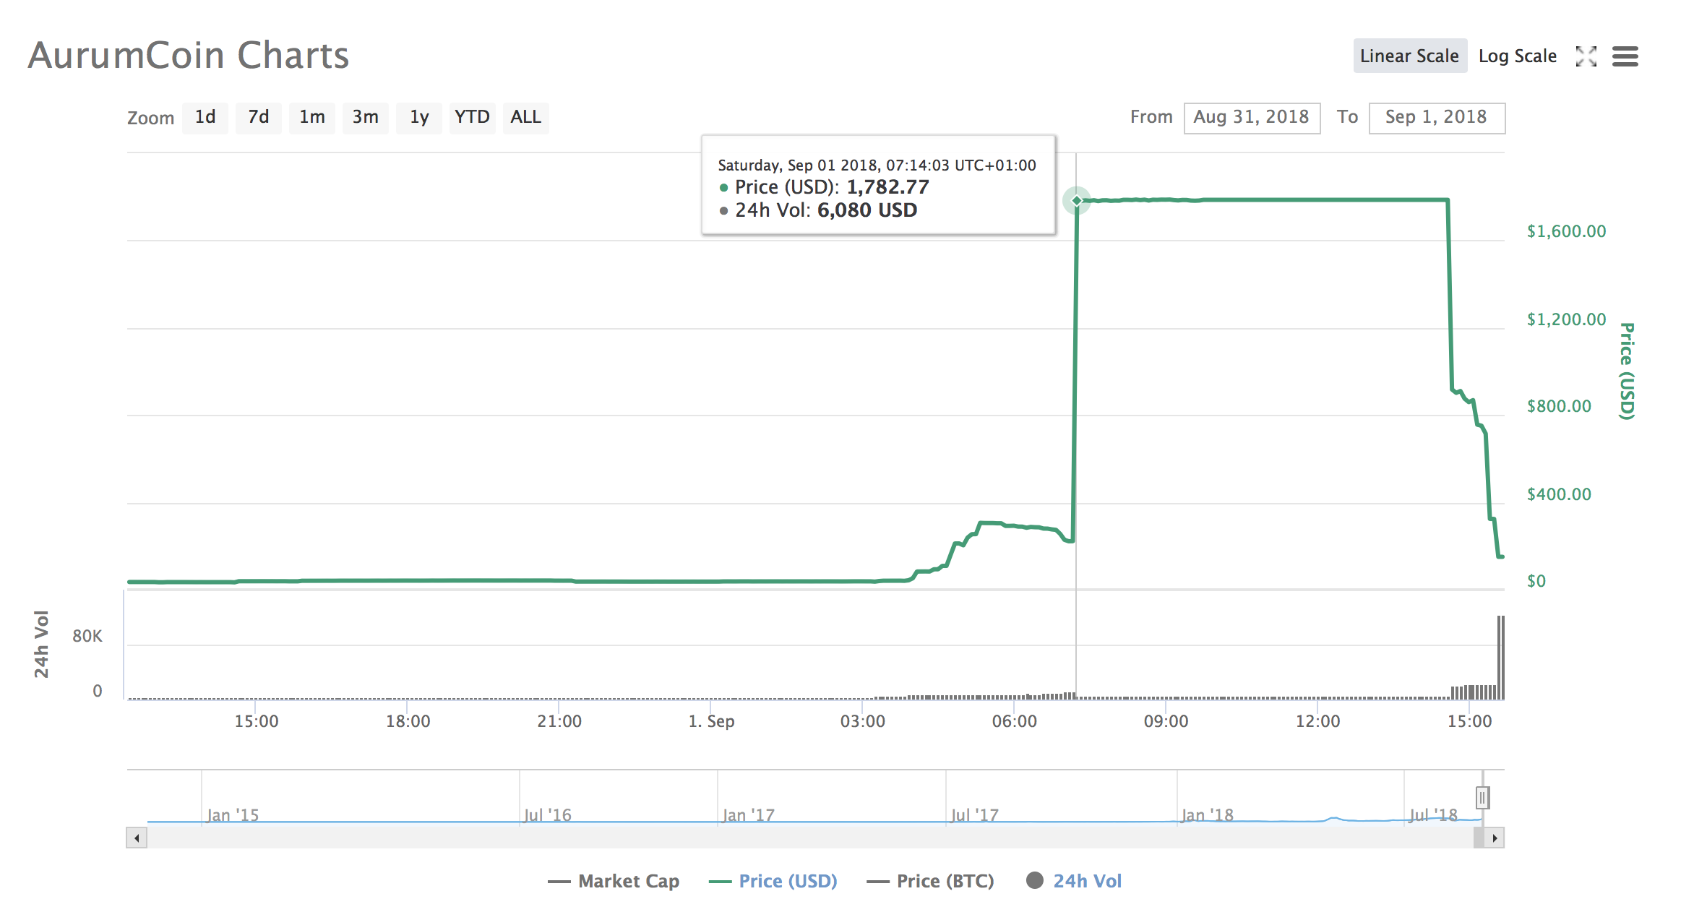
Task: Click the navigator left scroll arrow
Action: [x=137, y=838]
